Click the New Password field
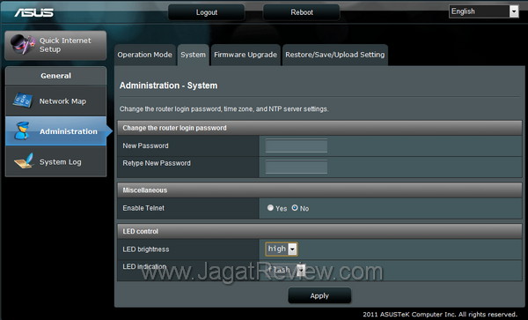Viewport: 528px width, 320px height. pos(297,145)
